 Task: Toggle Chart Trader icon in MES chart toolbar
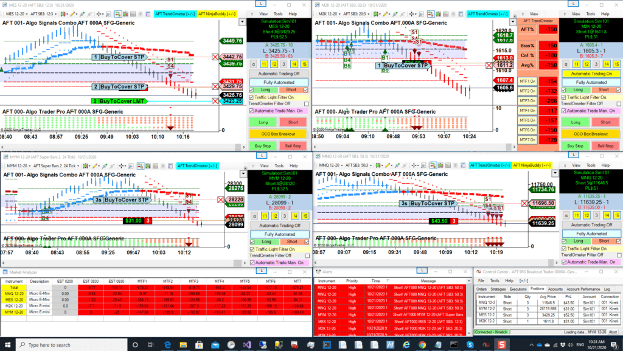pyautogui.click(x=118, y=14)
